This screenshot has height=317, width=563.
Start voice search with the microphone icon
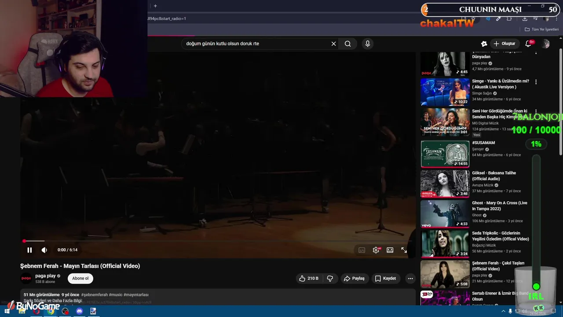(368, 44)
